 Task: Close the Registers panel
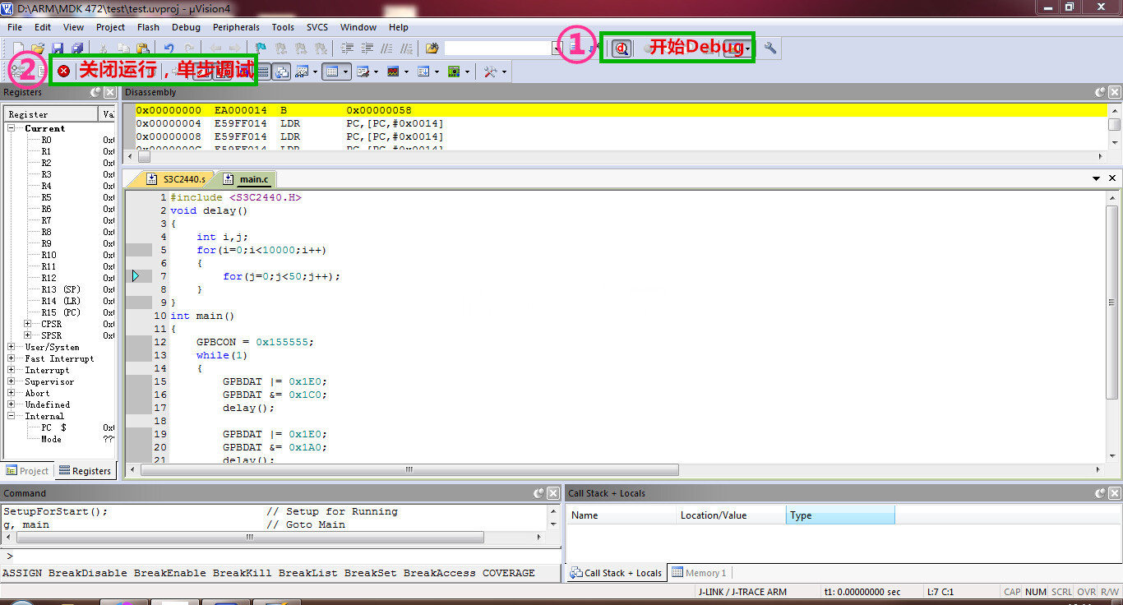click(109, 92)
